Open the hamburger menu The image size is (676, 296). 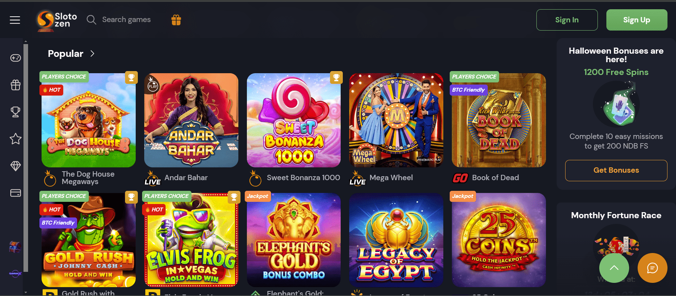coord(15,20)
